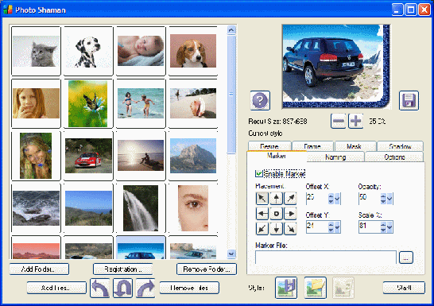The height and width of the screenshot is (306, 434).
Task: Rotate selected photo right
Action: [x=145, y=289]
